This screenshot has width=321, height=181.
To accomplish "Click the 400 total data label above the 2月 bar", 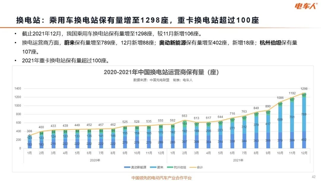I will coord(41,127).
